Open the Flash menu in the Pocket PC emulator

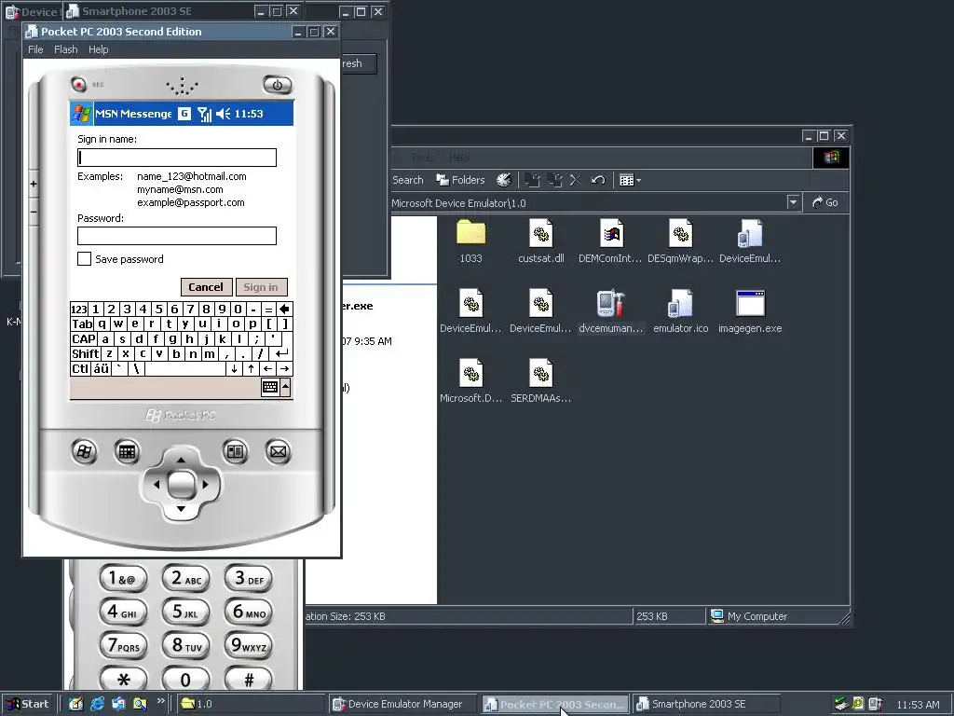pyautogui.click(x=66, y=49)
